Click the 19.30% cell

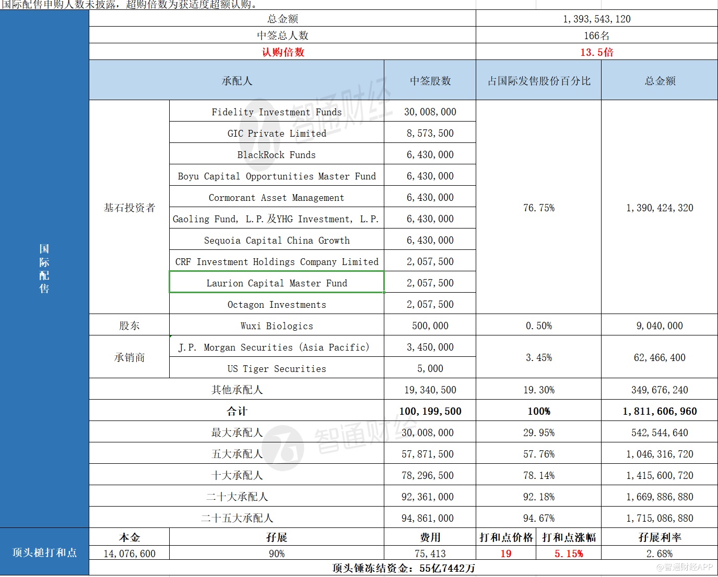pyautogui.click(x=539, y=390)
